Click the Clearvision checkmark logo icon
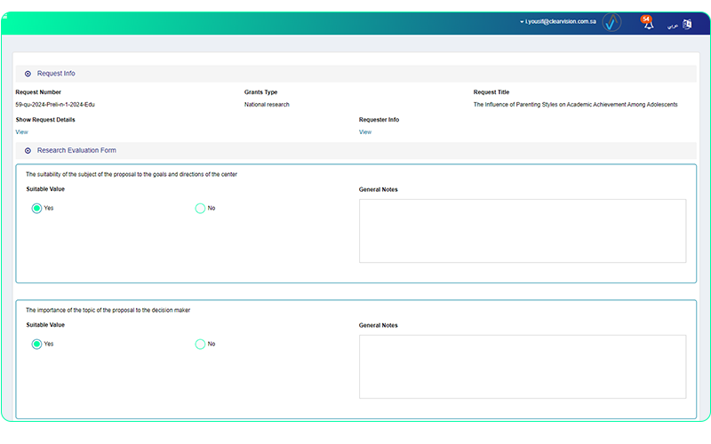711x444 pixels. pyautogui.click(x=611, y=23)
